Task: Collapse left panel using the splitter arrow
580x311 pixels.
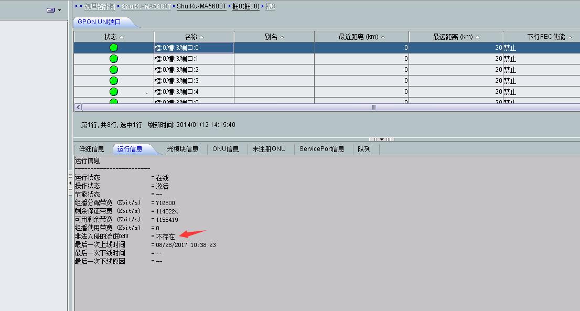Action: [70, 183]
